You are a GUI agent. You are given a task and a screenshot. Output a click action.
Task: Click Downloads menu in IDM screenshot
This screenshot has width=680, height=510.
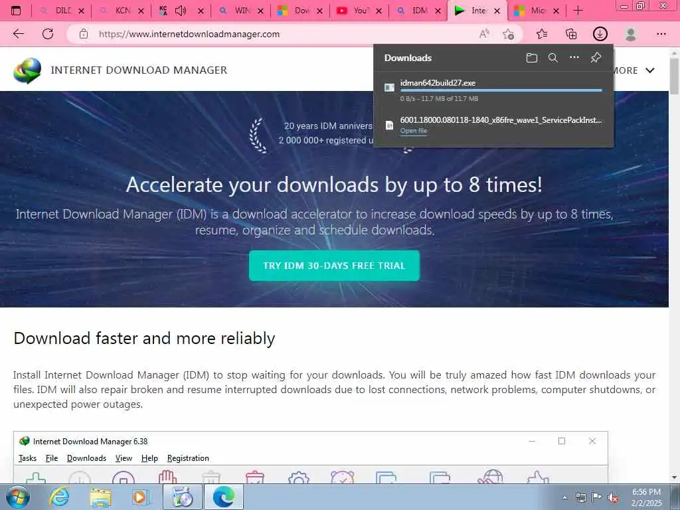[x=86, y=458]
